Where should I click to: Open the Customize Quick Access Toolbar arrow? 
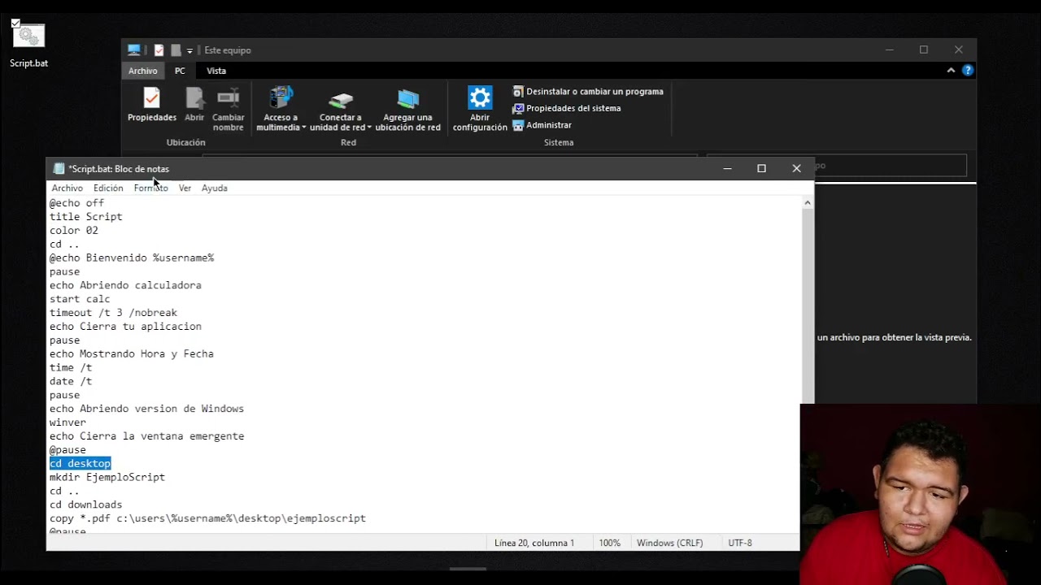tap(189, 50)
